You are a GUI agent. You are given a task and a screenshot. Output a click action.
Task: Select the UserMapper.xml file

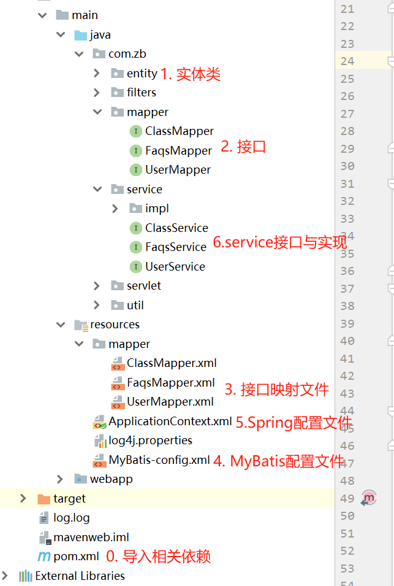pyautogui.click(x=170, y=402)
